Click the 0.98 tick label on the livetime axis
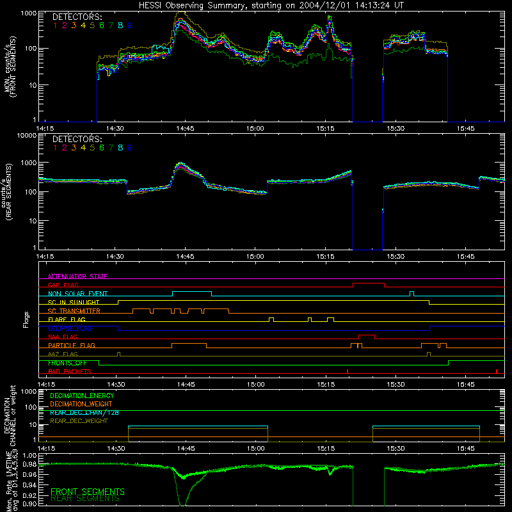Image resolution: width=512 pixels, height=512 pixels. [x=29, y=465]
